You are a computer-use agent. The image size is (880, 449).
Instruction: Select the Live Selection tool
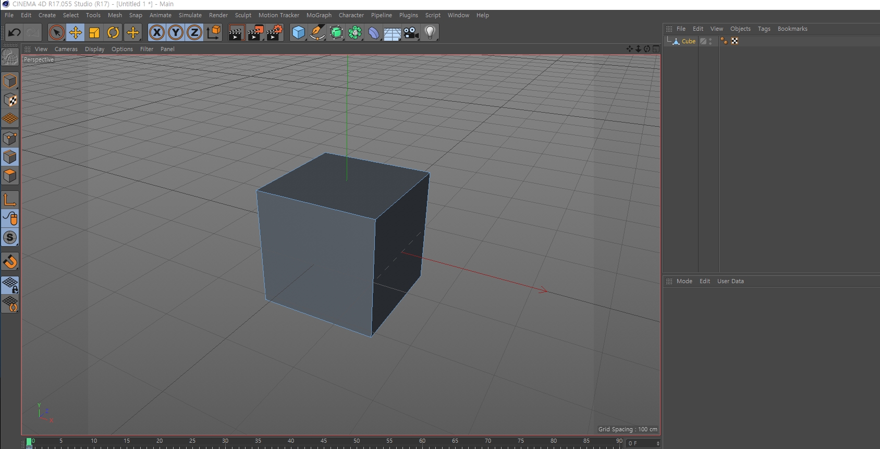56,32
